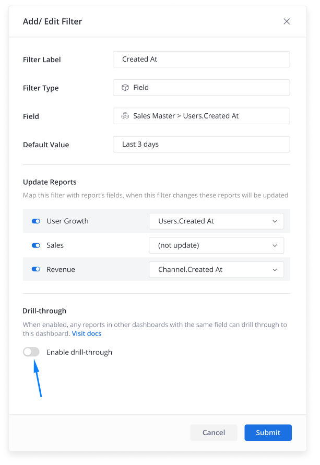Open the Filter Type field selector

(202, 88)
